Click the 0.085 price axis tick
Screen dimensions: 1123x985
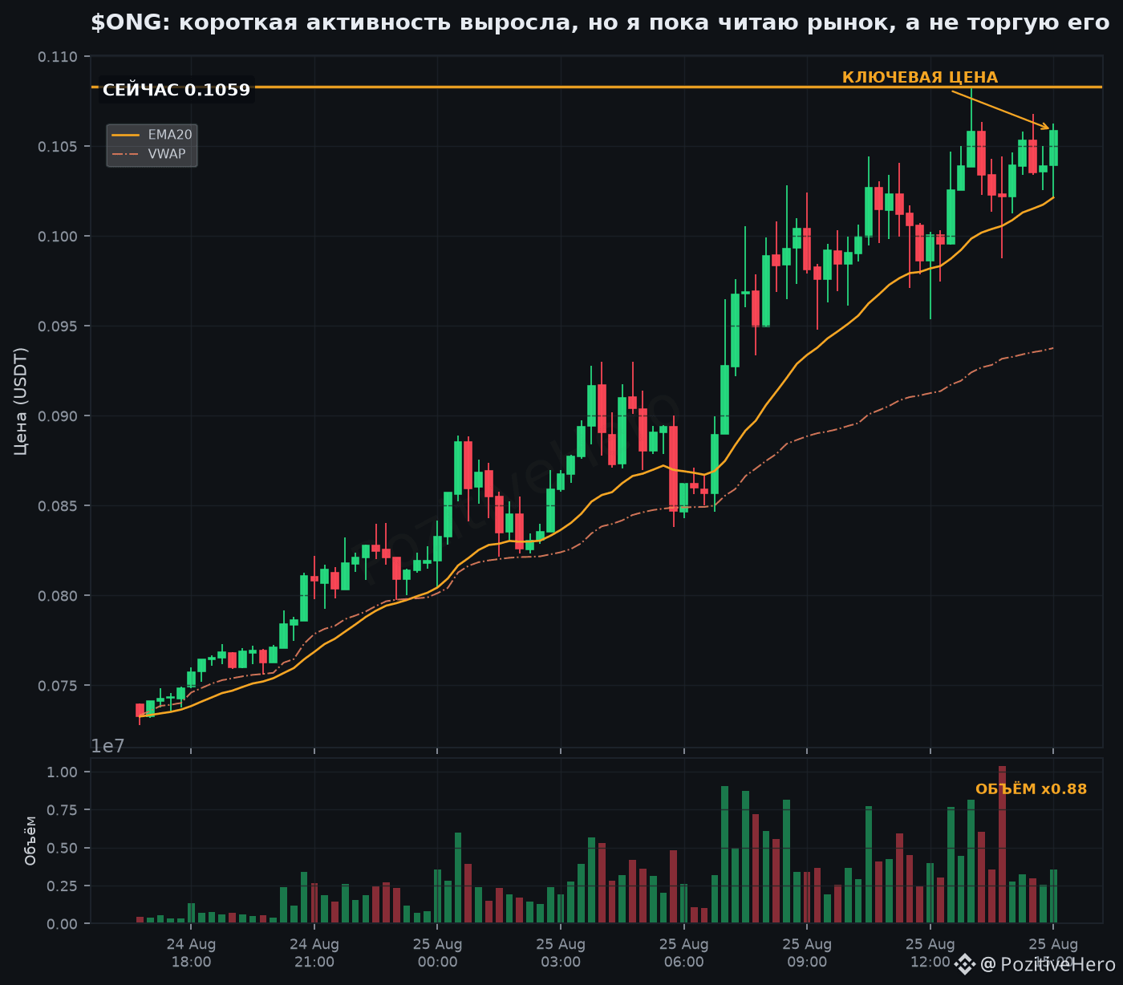pyautogui.click(x=57, y=506)
